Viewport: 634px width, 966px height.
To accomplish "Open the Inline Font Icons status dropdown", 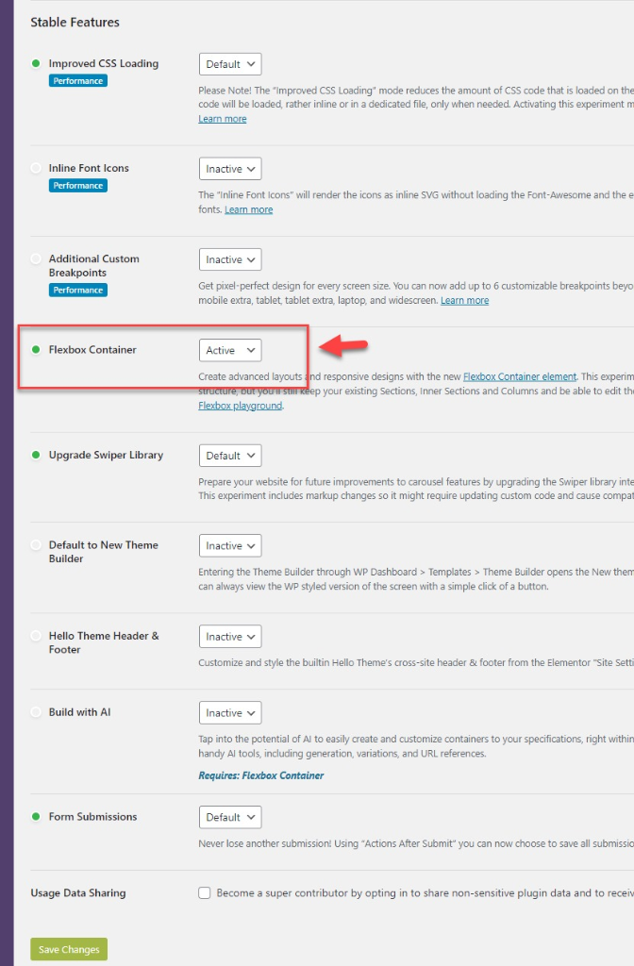I will (x=230, y=169).
